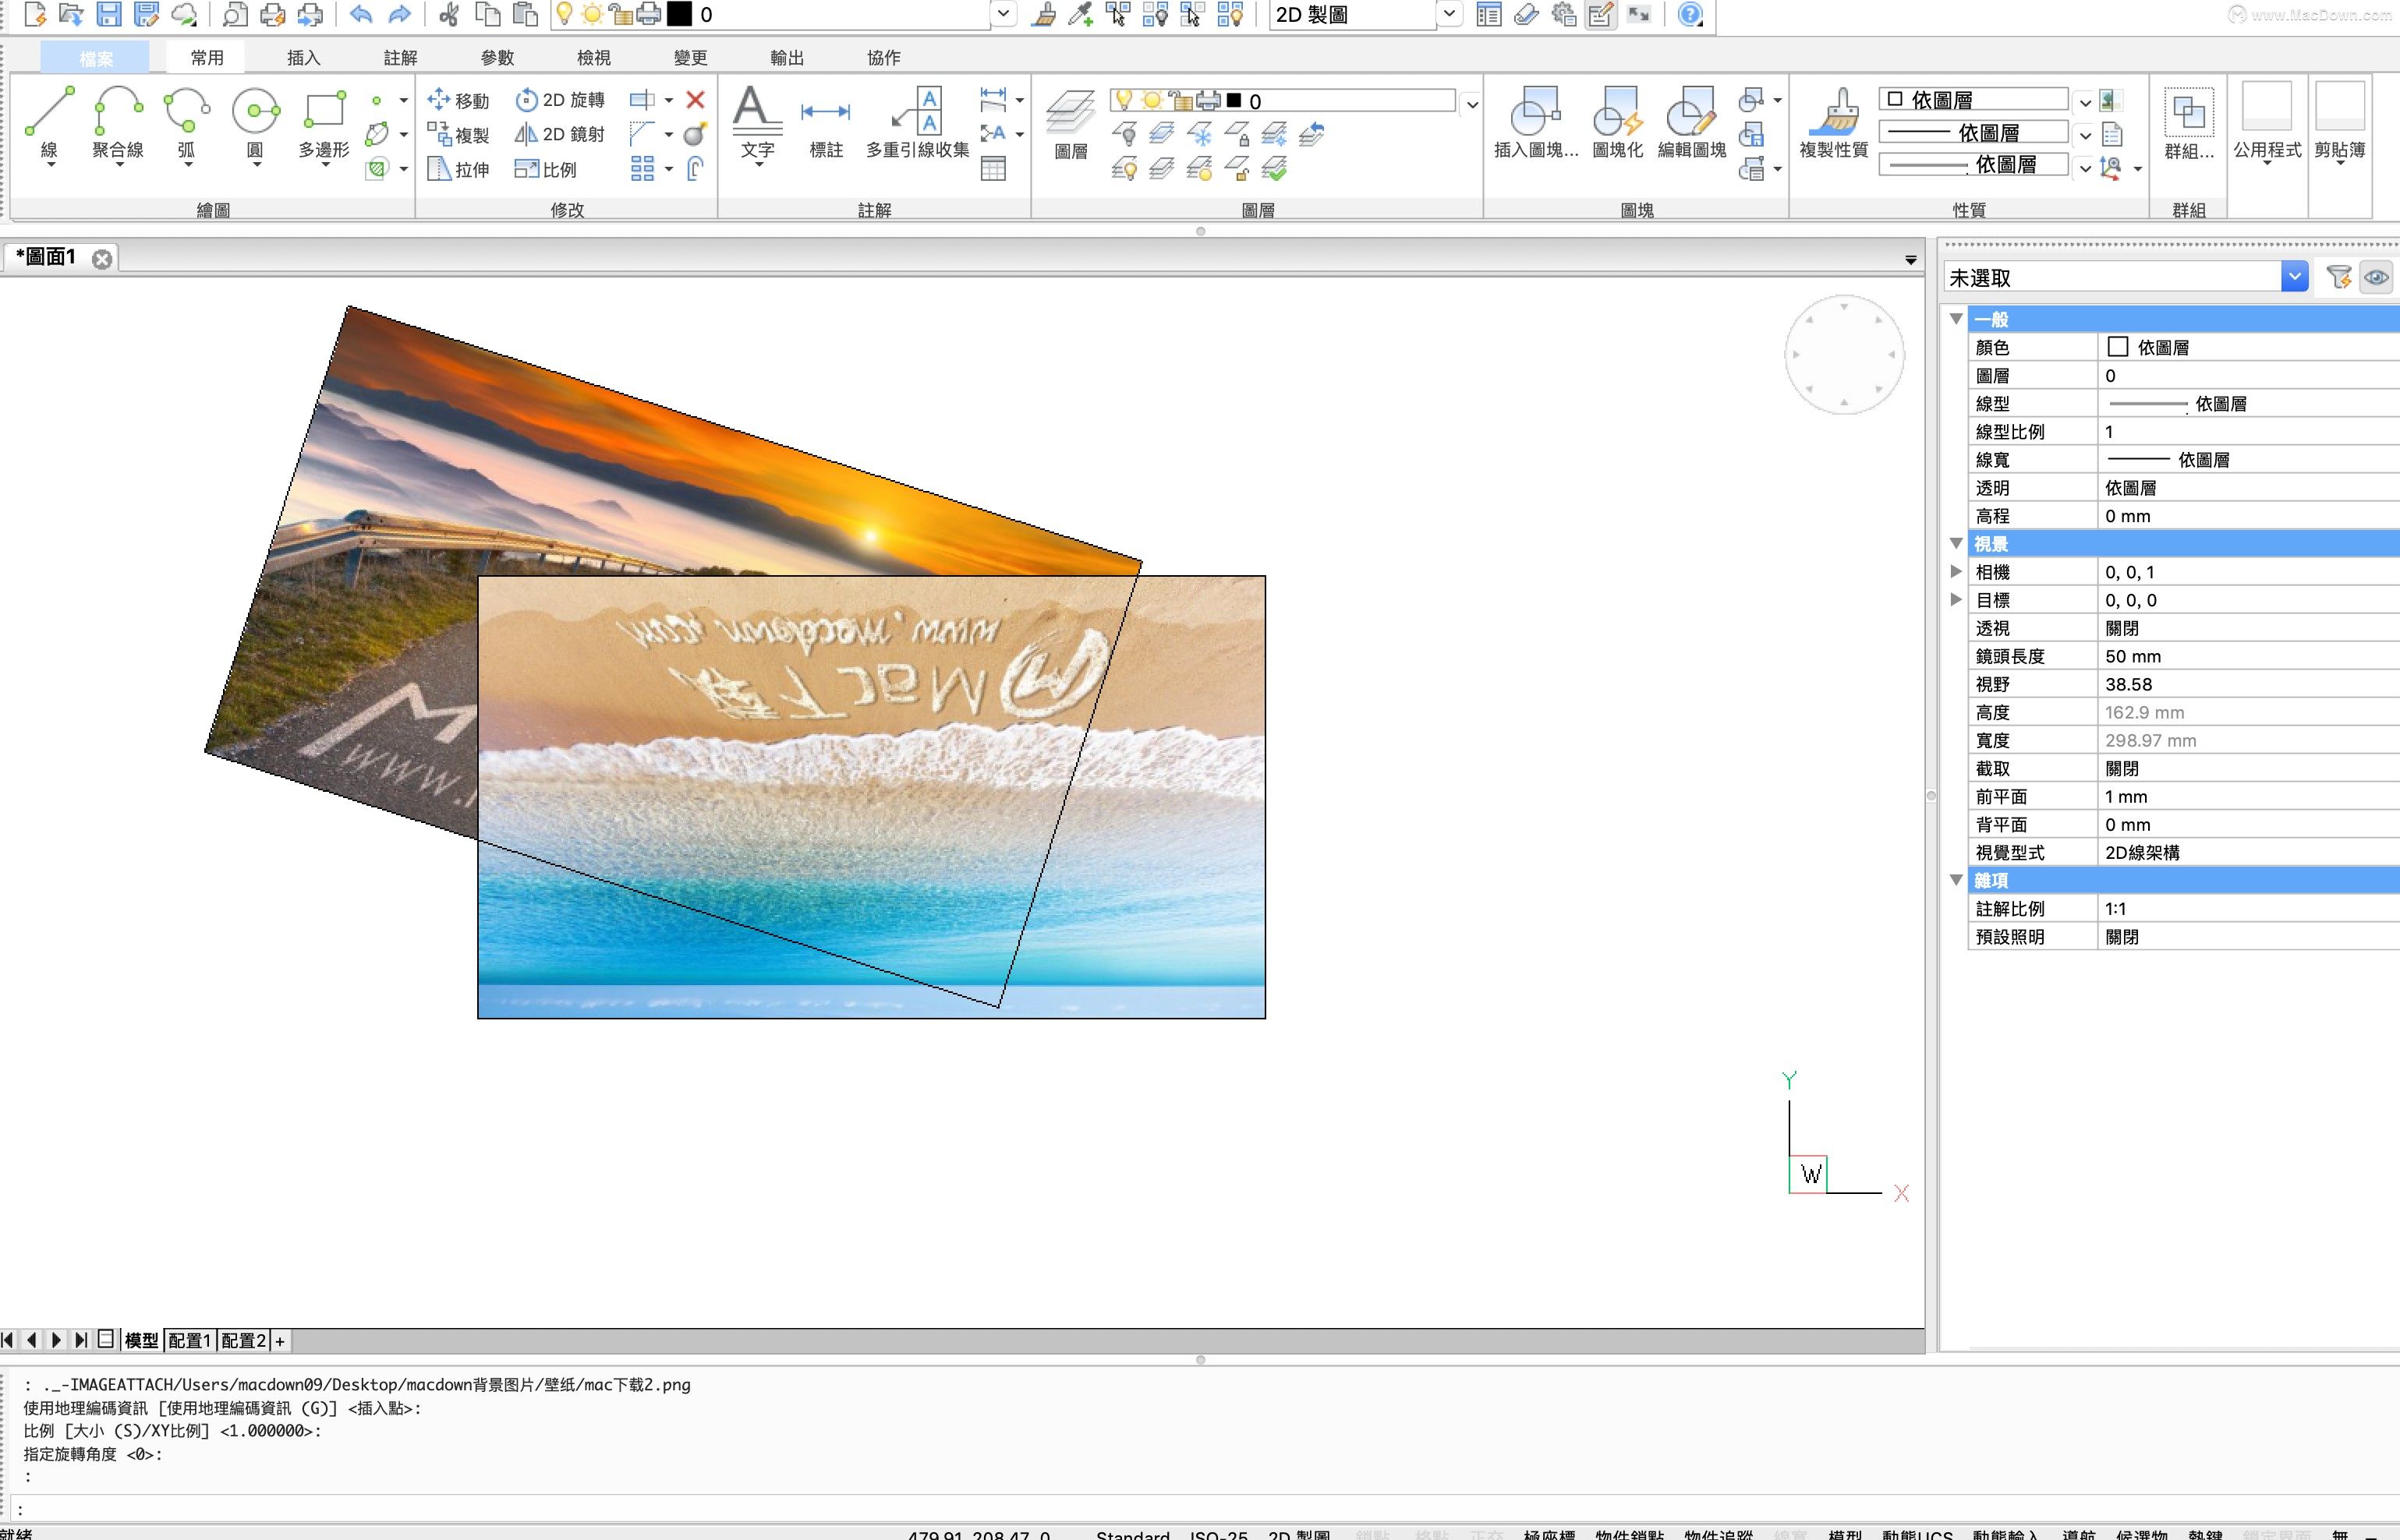Toggle layer freeze sun in top bar
Screen dimensions: 2400x1540
(x=591, y=14)
